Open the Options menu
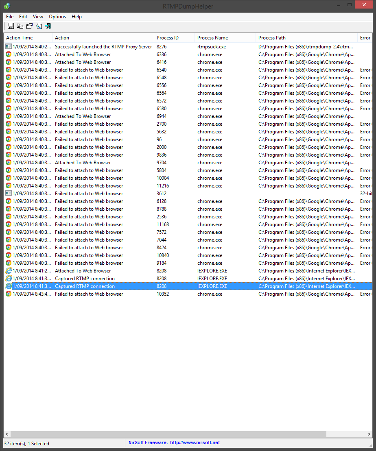This screenshot has height=451, width=376. 57,17
